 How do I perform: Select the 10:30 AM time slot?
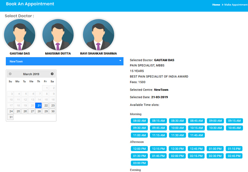tap(215, 128)
